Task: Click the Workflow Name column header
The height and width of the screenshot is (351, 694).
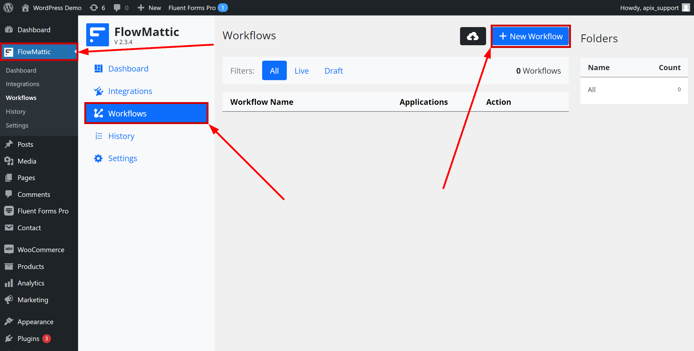Action: 262,102
